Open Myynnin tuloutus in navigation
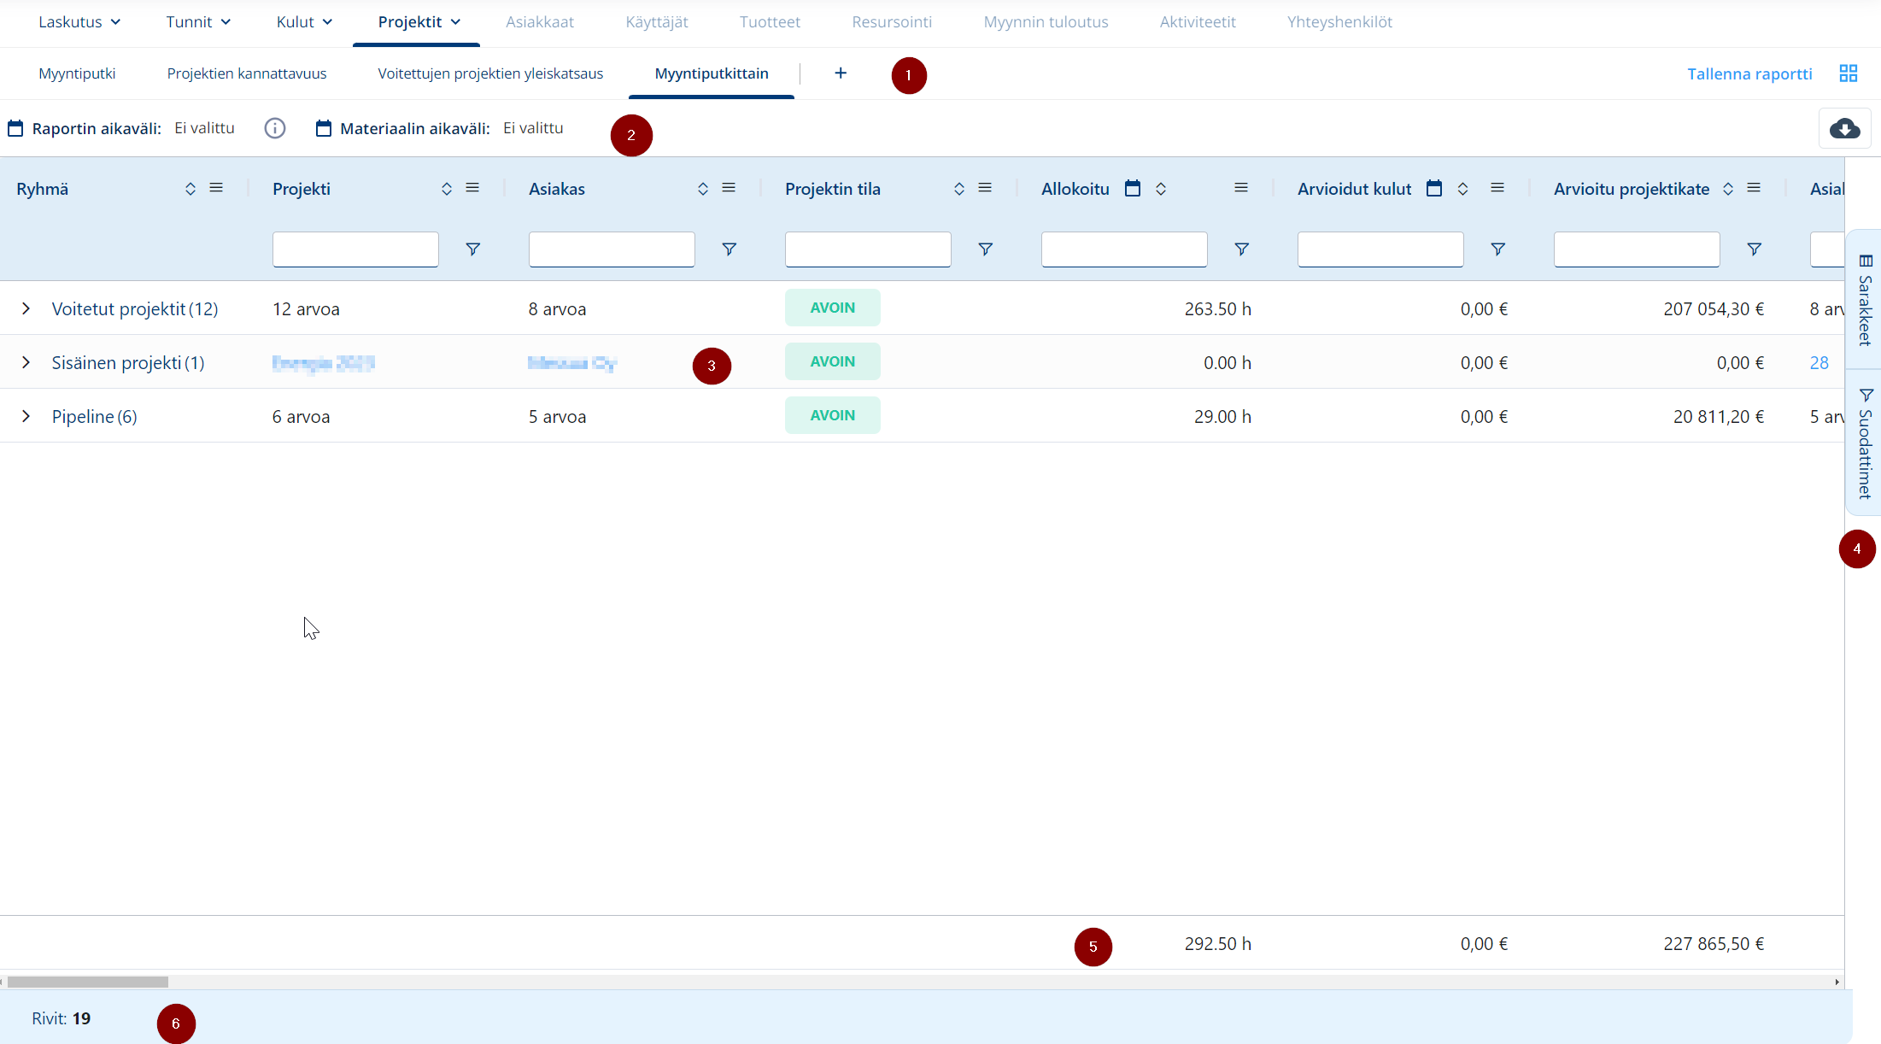 coord(1046,22)
